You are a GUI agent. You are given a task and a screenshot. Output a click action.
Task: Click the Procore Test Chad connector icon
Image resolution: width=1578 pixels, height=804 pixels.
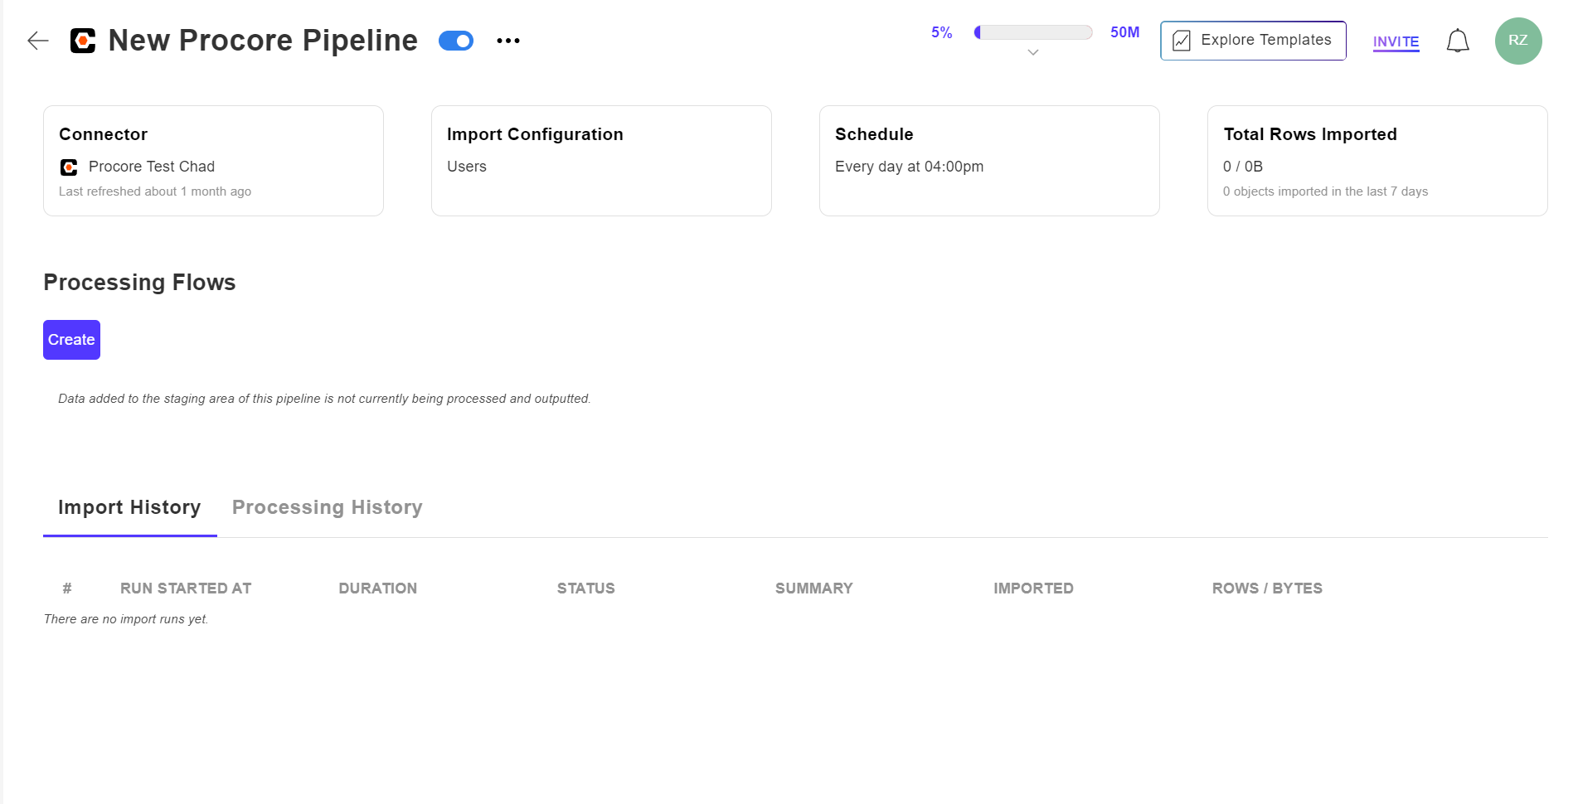[69, 167]
